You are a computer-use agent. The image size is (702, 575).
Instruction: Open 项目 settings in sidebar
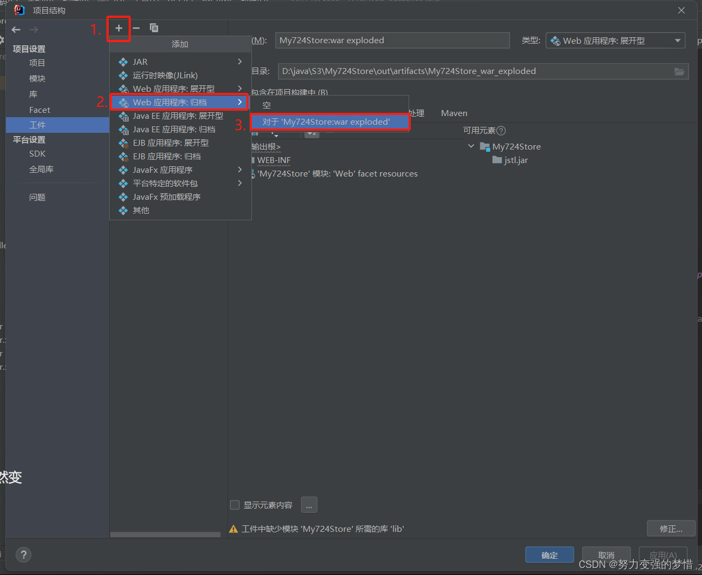[37, 63]
